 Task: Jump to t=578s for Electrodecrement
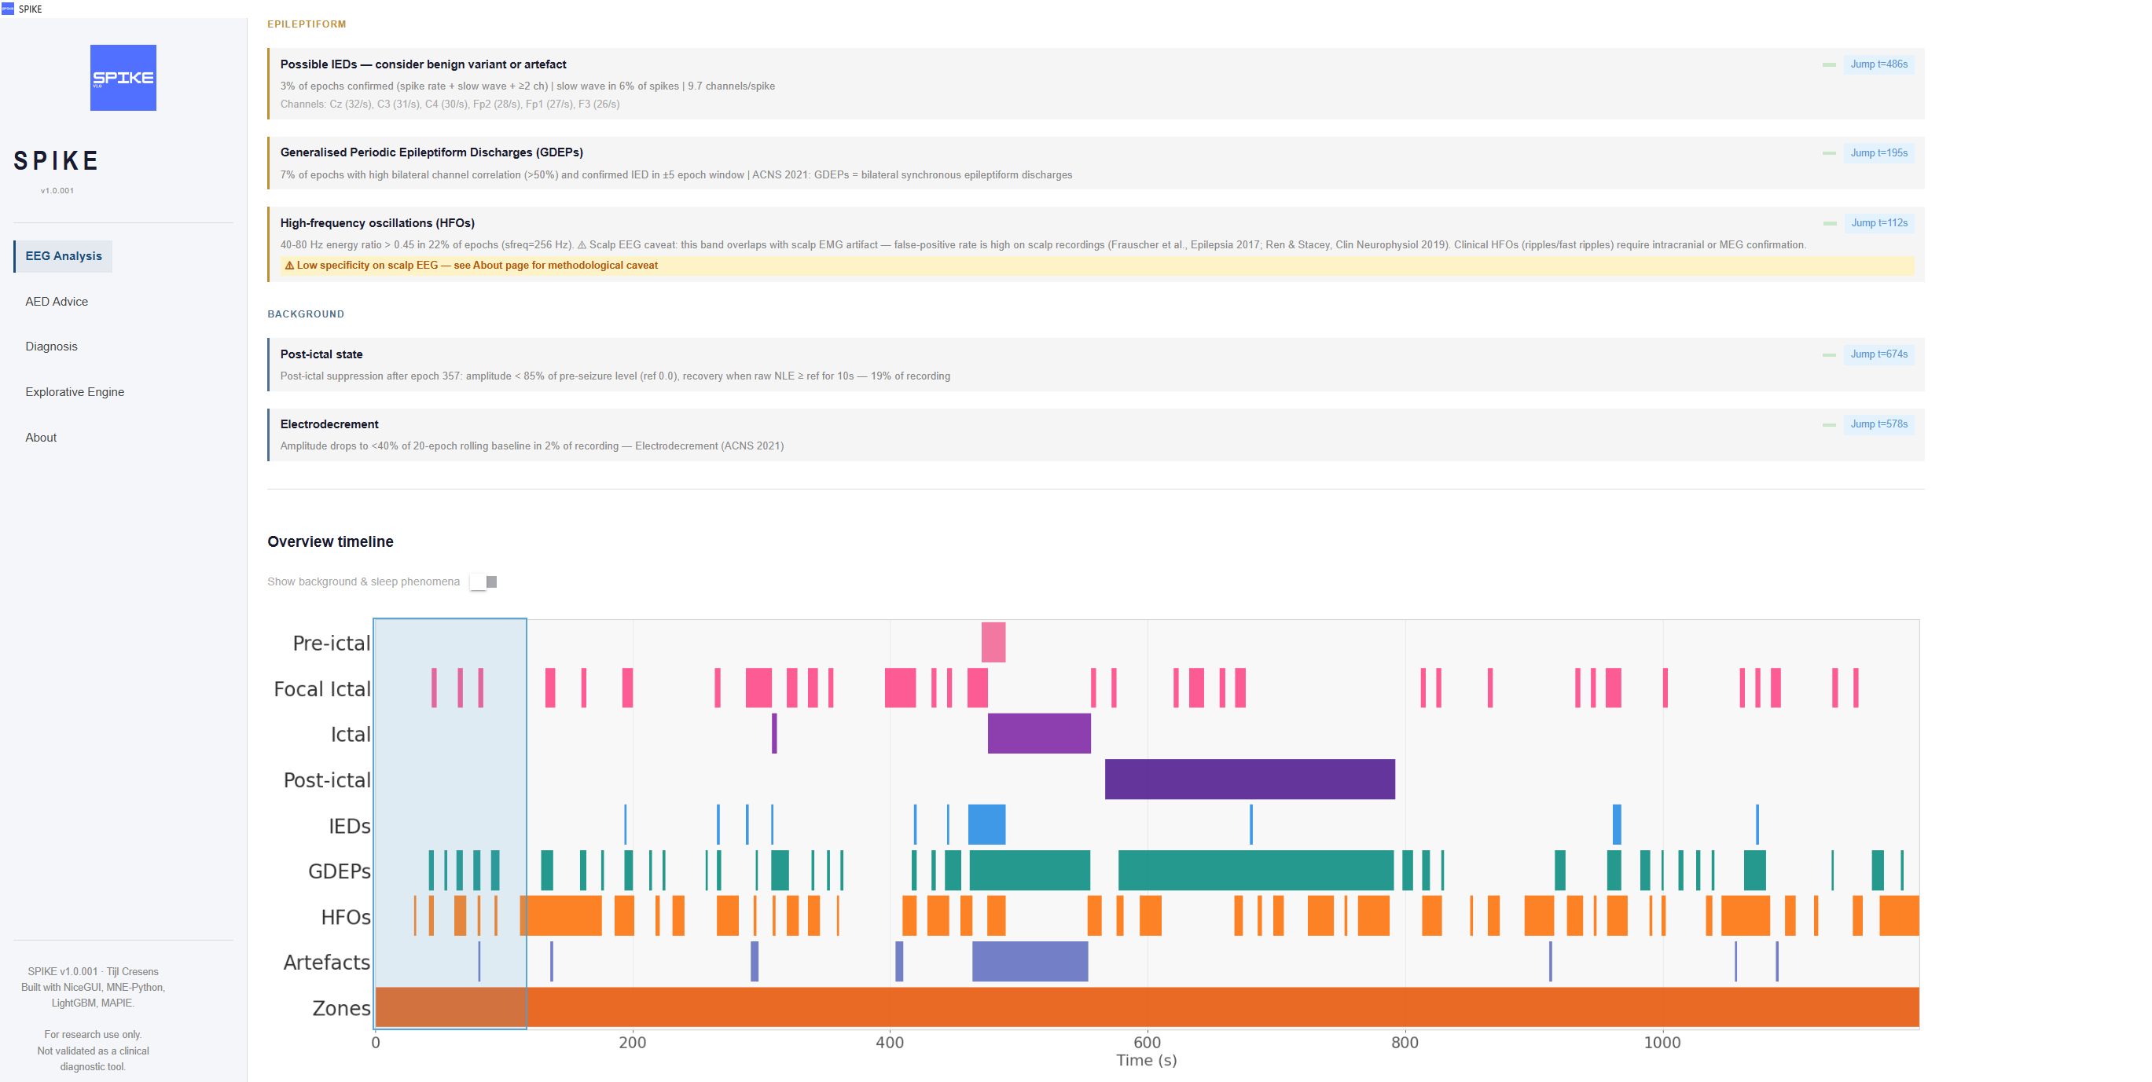[x=1878, y=424]
